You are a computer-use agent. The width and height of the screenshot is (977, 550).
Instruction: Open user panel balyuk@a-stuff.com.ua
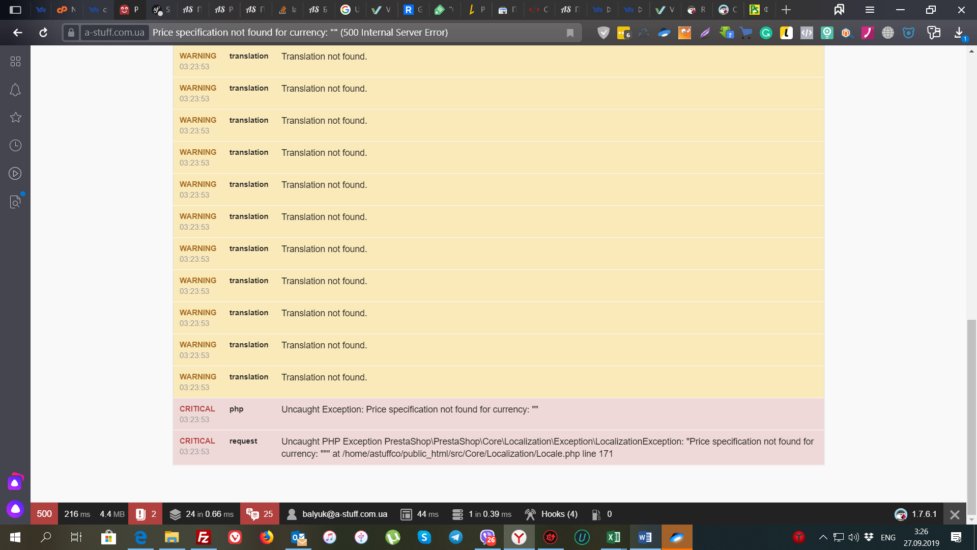[x=337, y=514]
